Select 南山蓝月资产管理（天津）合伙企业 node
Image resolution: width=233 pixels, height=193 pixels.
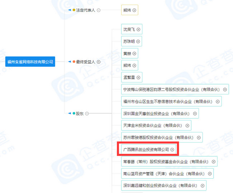(163, 174)
